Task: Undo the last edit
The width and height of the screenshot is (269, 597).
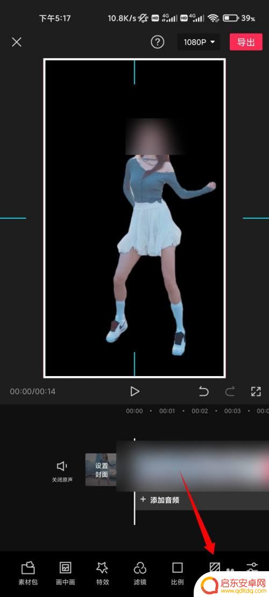Action: 204,391
